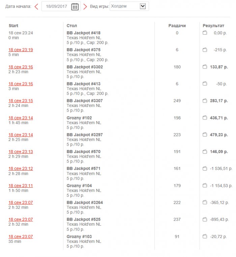Click hand history icon for BB Jackpot #525

[x=205, y=219]
